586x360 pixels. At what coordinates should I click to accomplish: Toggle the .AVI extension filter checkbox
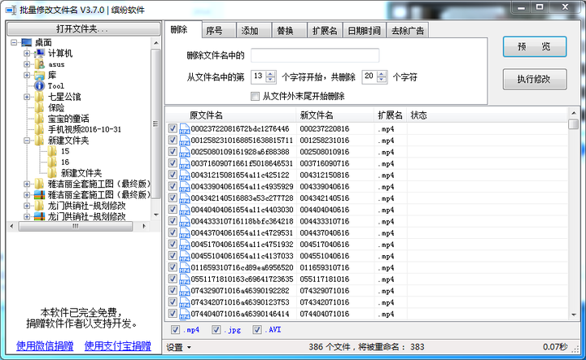[256, 330]
